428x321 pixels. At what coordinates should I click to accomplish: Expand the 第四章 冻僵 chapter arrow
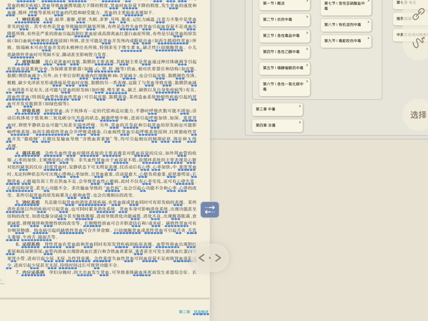coord(300,122)
